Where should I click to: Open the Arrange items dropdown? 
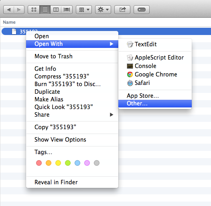pyautogui.click(x=84, y=10)
